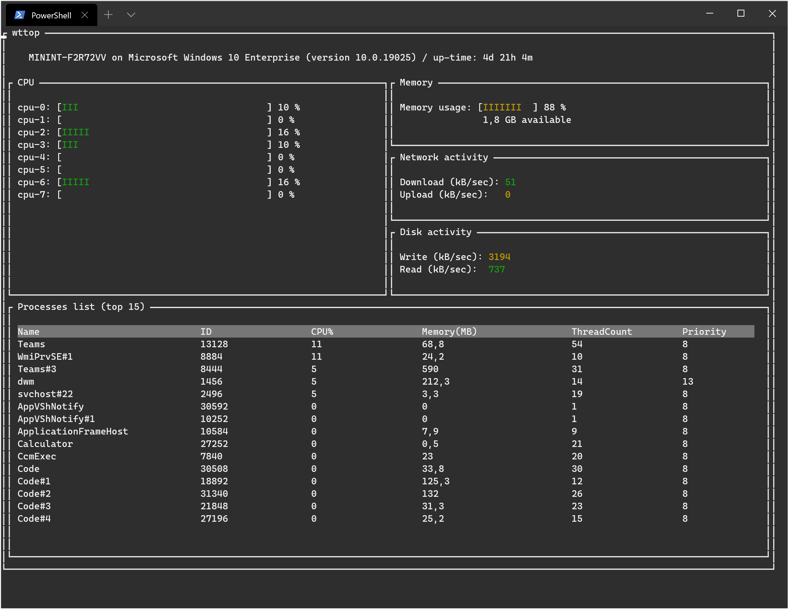Click the Memory(MB) column header

(449, 332)
